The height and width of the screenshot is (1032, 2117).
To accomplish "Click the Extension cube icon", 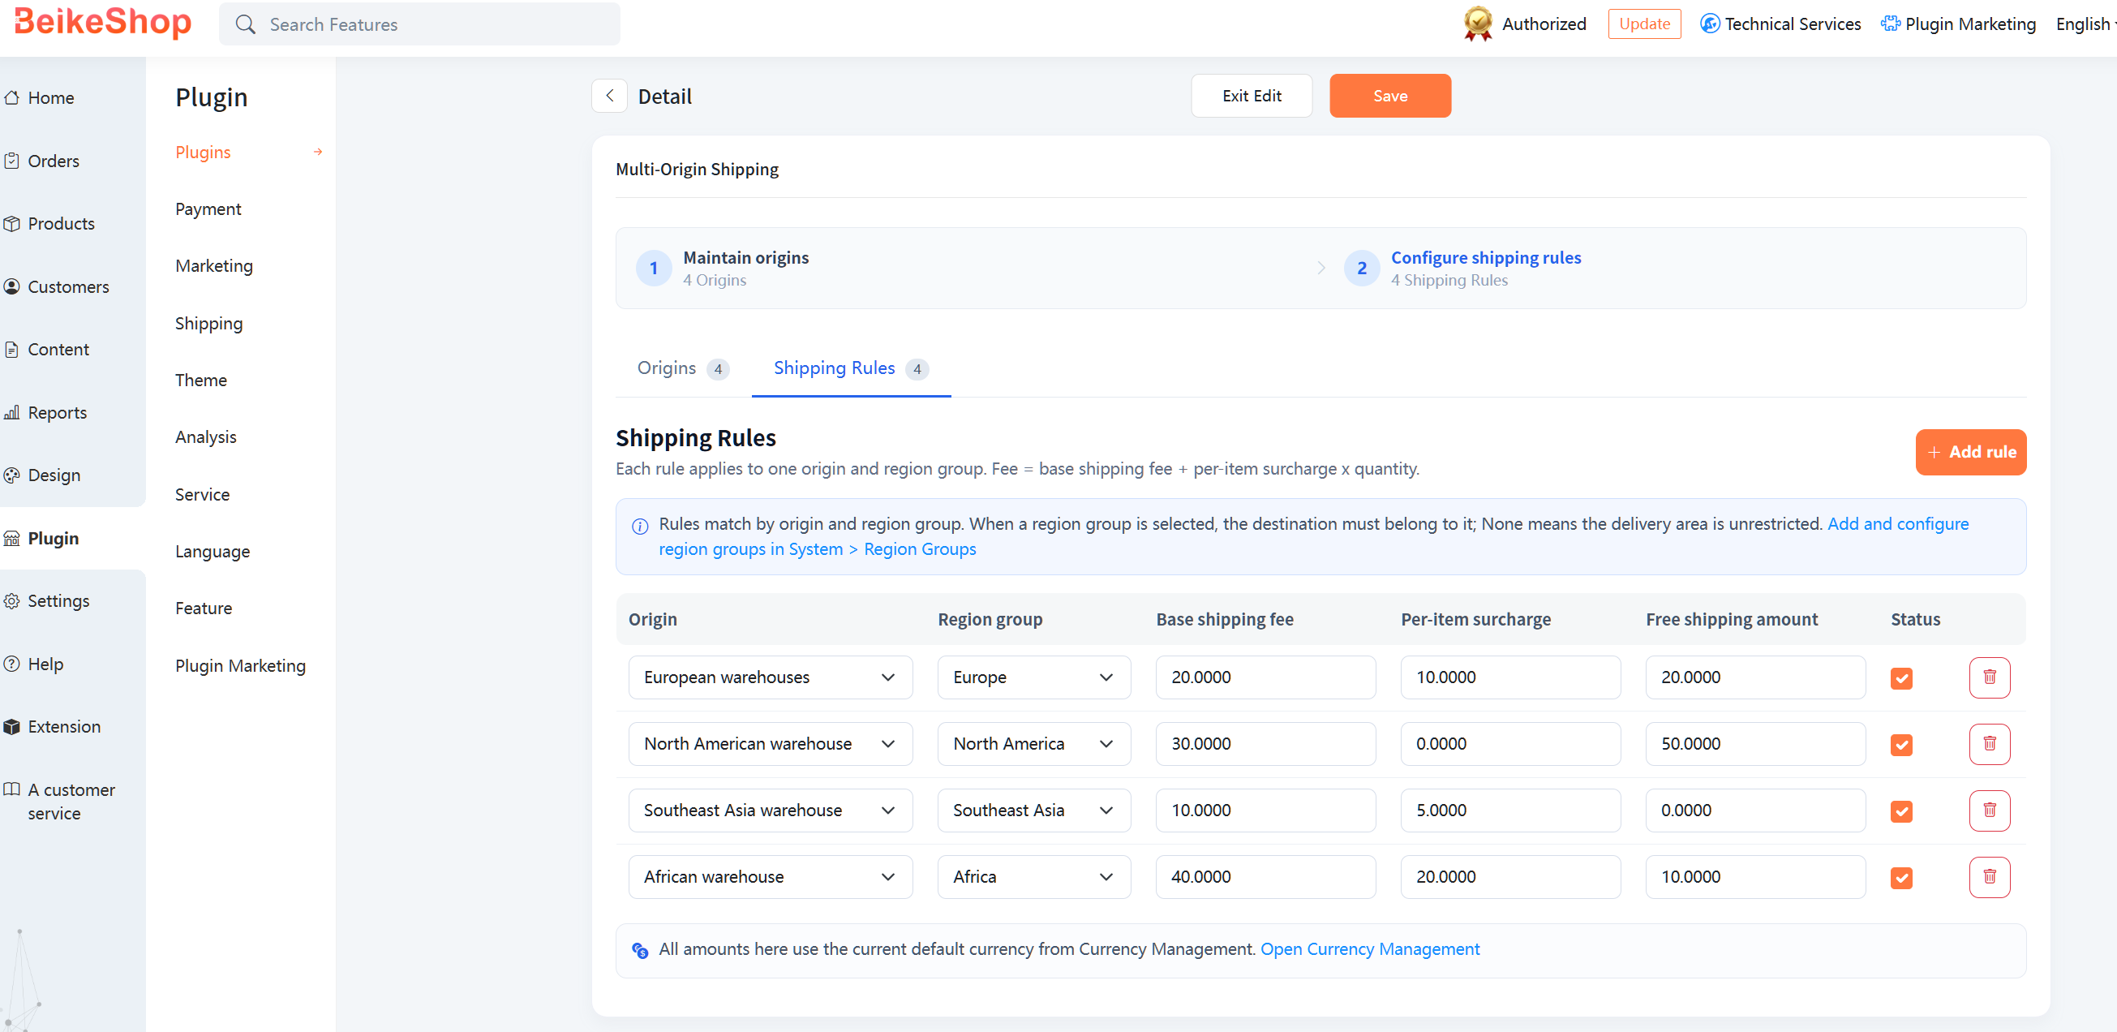I will coord(11,727).
